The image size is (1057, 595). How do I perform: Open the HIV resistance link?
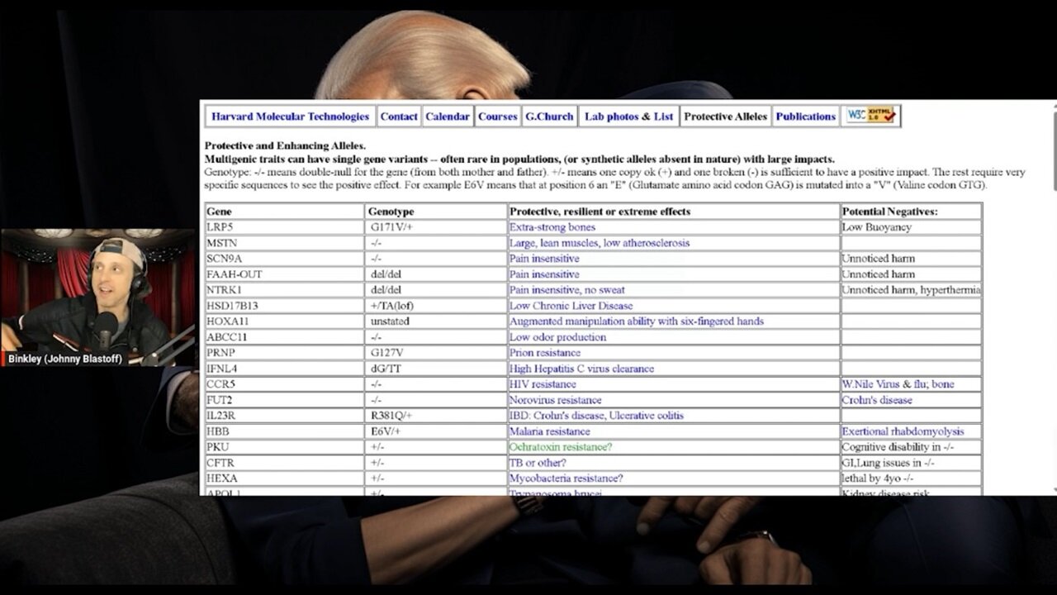[543, 384]
